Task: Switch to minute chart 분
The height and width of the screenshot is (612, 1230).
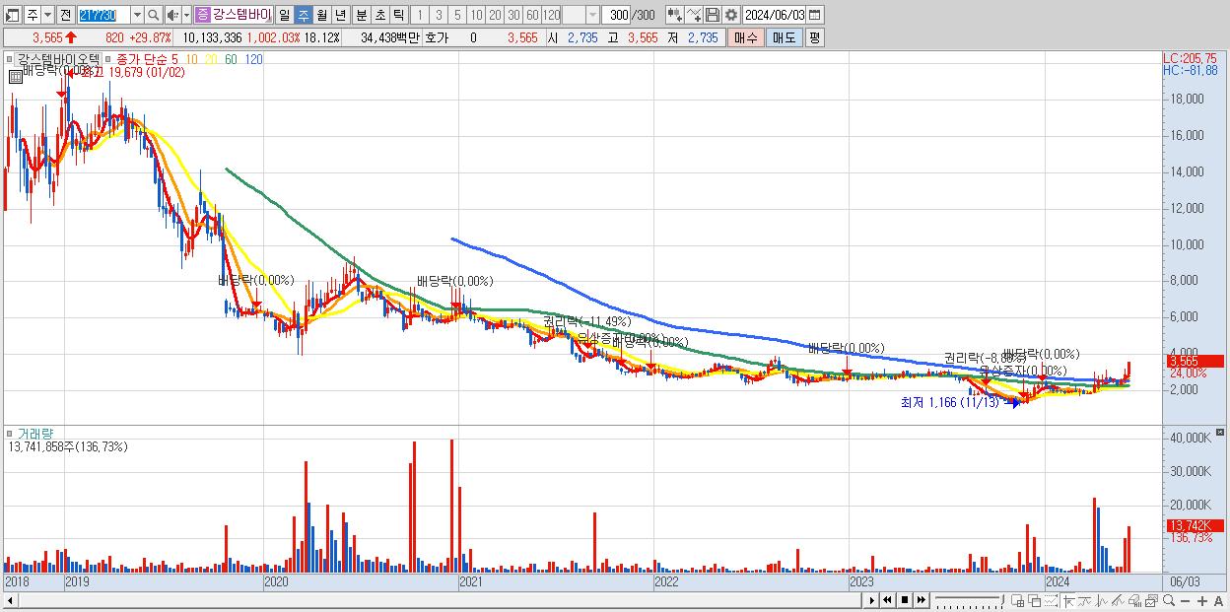Action: (x=362, y=15)
